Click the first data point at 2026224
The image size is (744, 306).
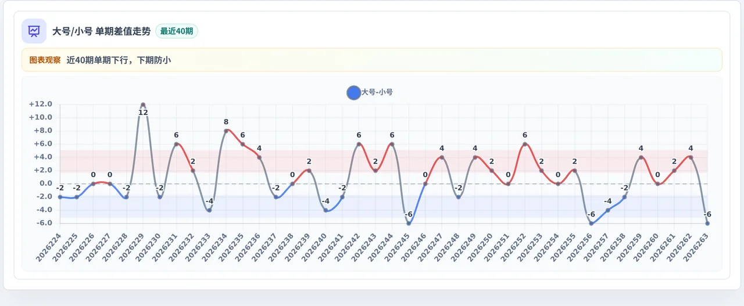(x=60, y=197)
